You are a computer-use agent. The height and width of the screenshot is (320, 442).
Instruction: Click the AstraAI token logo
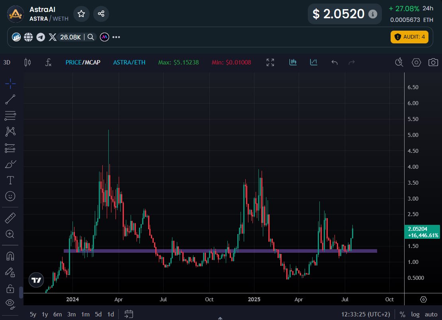coord(16,14)
